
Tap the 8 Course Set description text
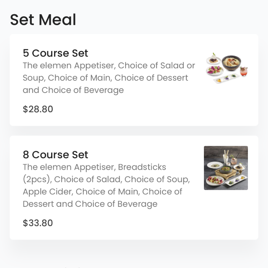coord(106,186)
